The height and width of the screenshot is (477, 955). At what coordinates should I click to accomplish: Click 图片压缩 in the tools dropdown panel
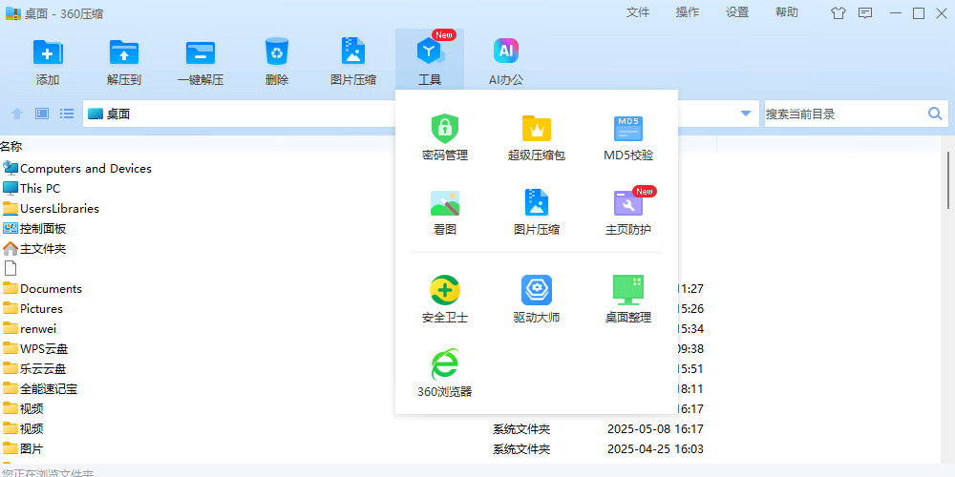[x=536, y=212]
